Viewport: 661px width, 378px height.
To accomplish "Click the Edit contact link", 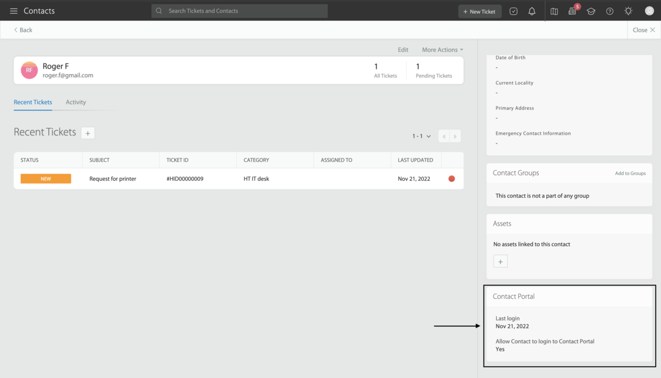I will [x=403, y=50].
